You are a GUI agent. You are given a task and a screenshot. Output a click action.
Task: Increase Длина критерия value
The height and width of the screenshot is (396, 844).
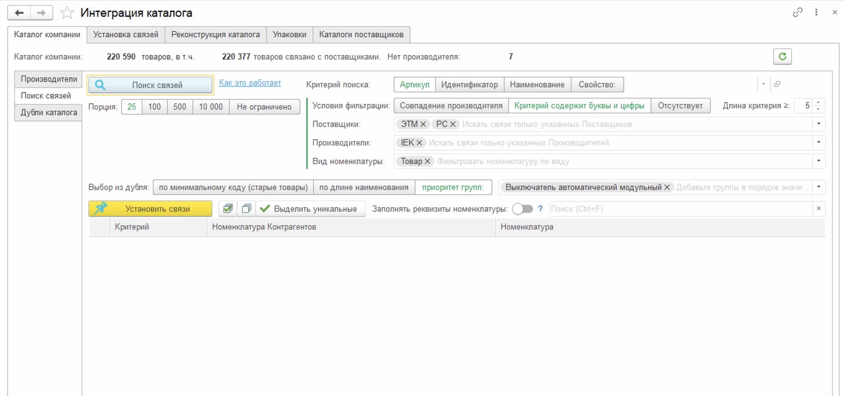pos(818,102)
